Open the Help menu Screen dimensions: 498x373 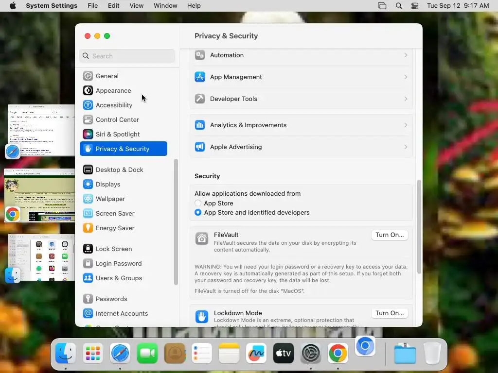(194, 6)
